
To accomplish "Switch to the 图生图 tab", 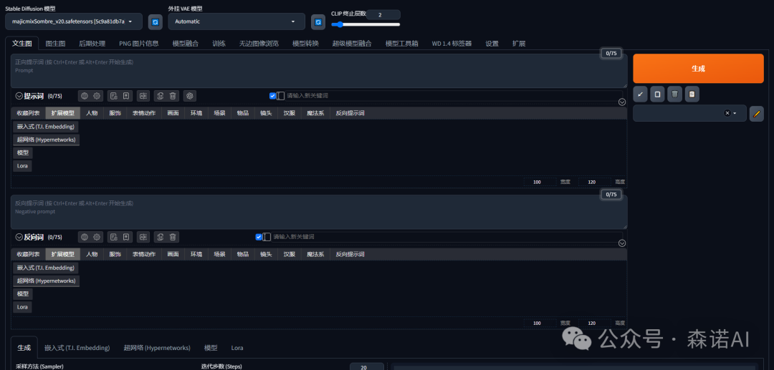I will point(55,44).
